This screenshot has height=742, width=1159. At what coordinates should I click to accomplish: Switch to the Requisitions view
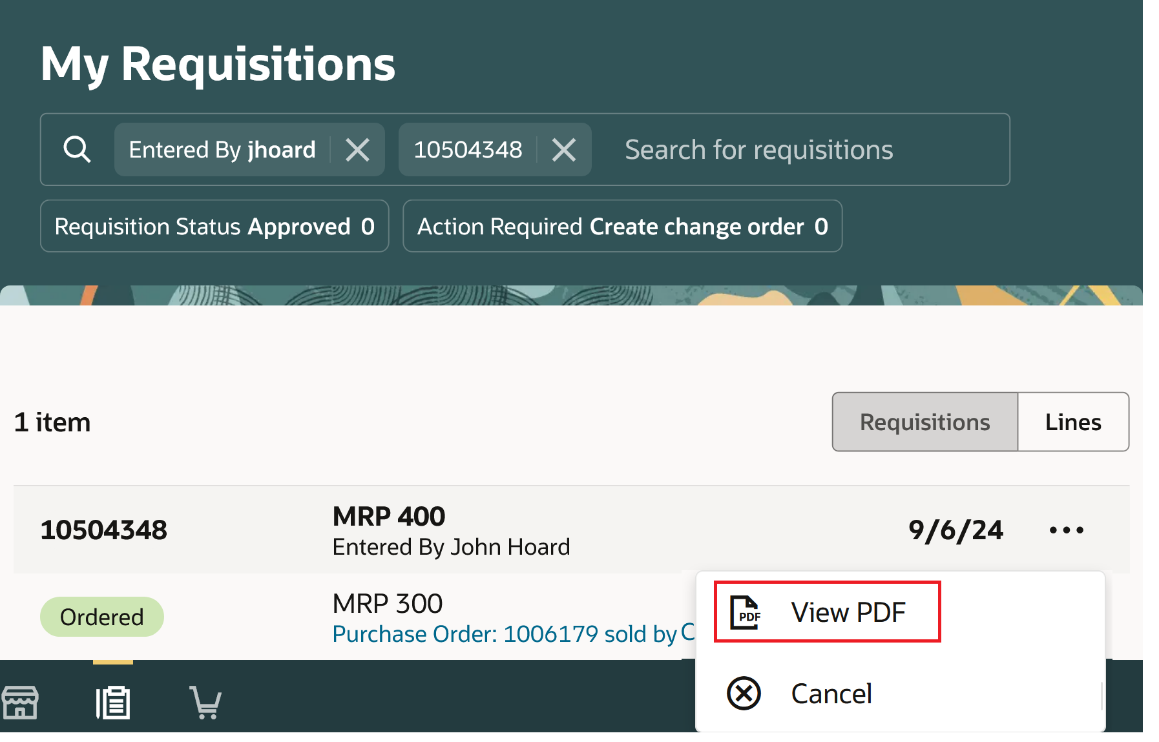tap(924, 422)
